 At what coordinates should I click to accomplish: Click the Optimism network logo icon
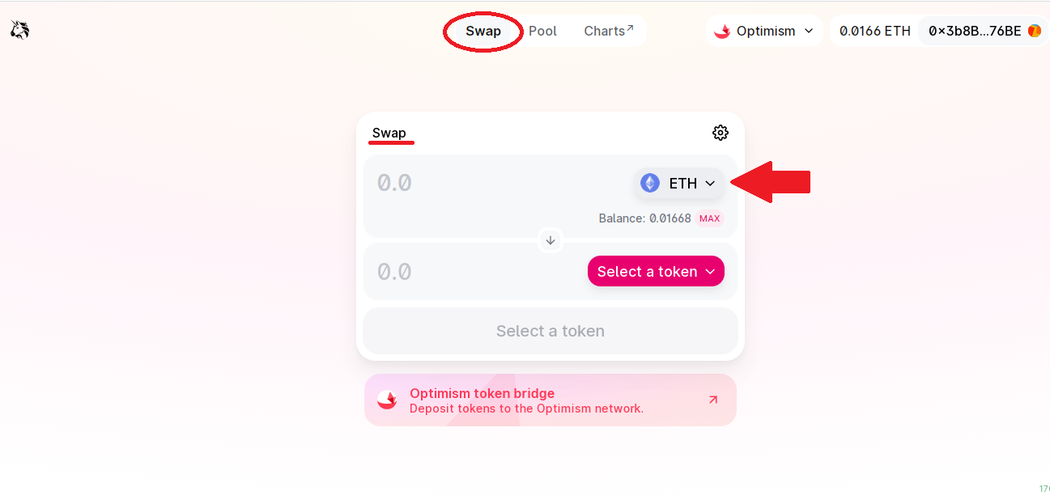coord(722,31)
